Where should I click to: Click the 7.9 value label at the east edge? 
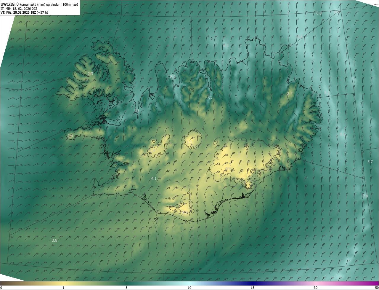(365, 196)
